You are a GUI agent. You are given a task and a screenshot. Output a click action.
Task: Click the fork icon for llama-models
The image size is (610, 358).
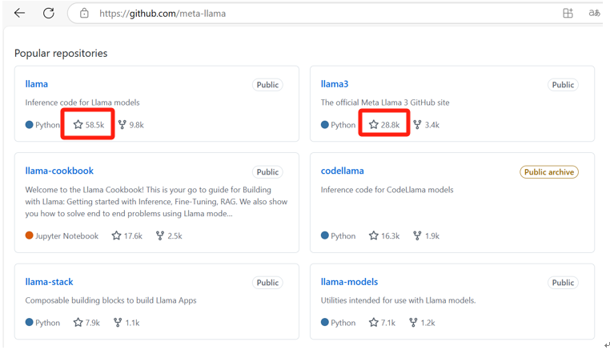(x=413, y=323)
